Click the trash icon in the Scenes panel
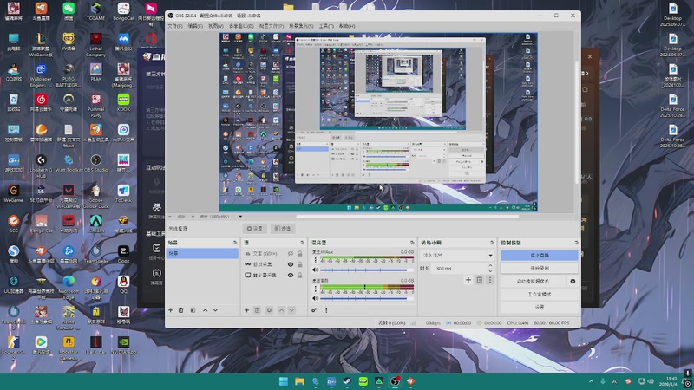 (x=181, y=309)
